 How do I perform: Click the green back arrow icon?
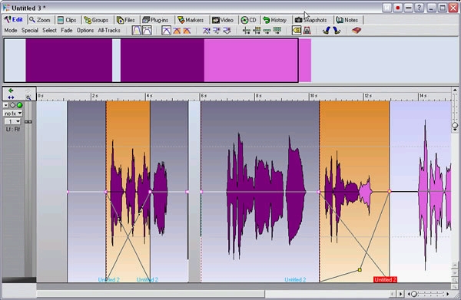coord(11,91)
